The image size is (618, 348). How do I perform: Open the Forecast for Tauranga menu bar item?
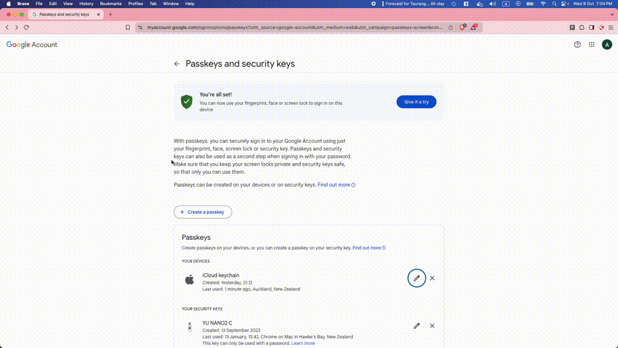(415, 4)
